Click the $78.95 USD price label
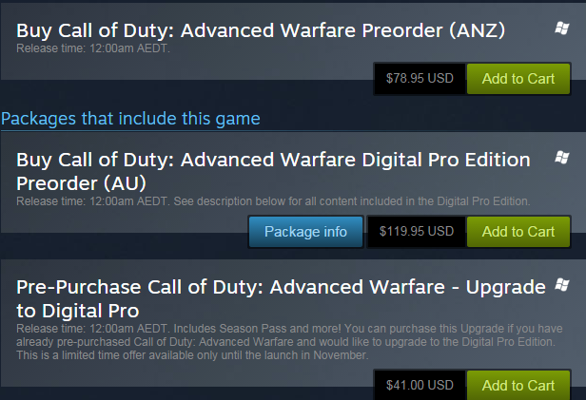586x400 pixels. [420, 79]
